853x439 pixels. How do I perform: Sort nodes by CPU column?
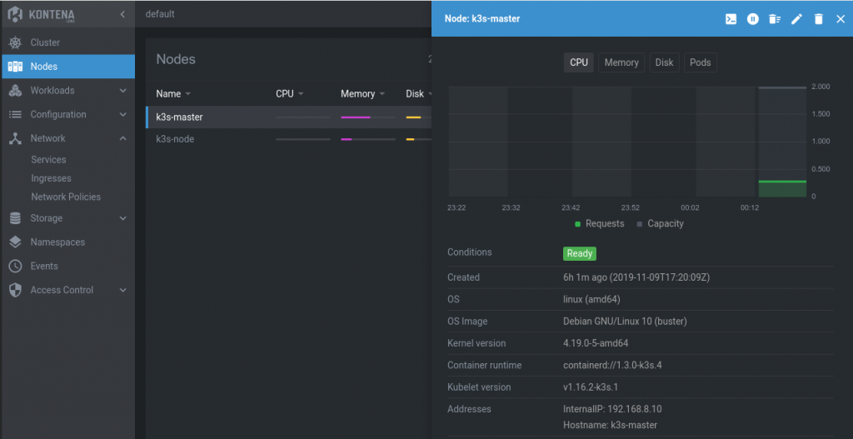click(x=289, y=93)
